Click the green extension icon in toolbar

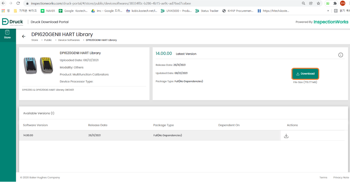[x=328, y=3]
